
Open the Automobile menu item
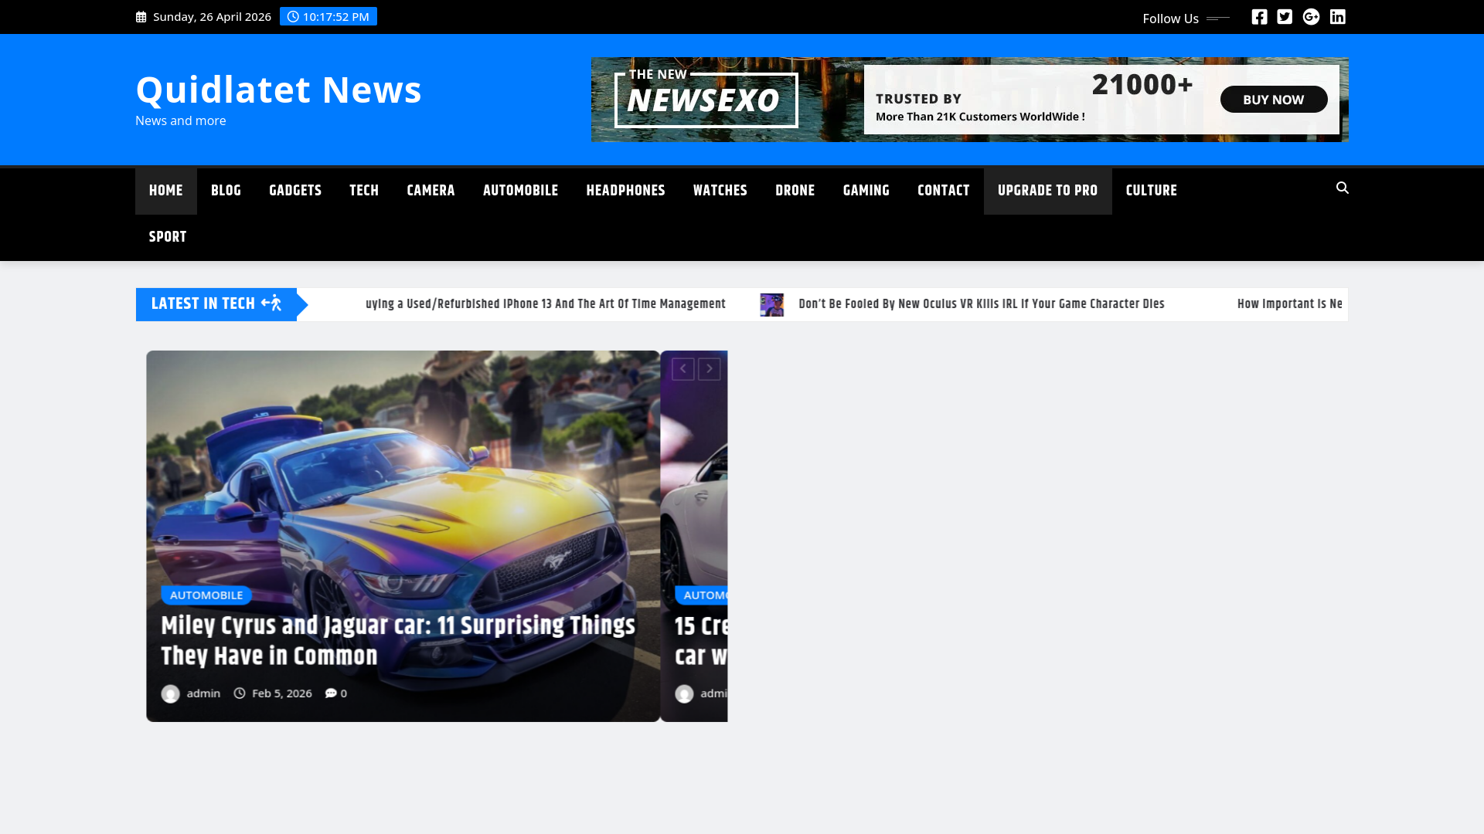520,192
